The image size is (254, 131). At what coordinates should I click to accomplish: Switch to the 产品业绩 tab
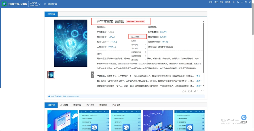click(116, 105)
